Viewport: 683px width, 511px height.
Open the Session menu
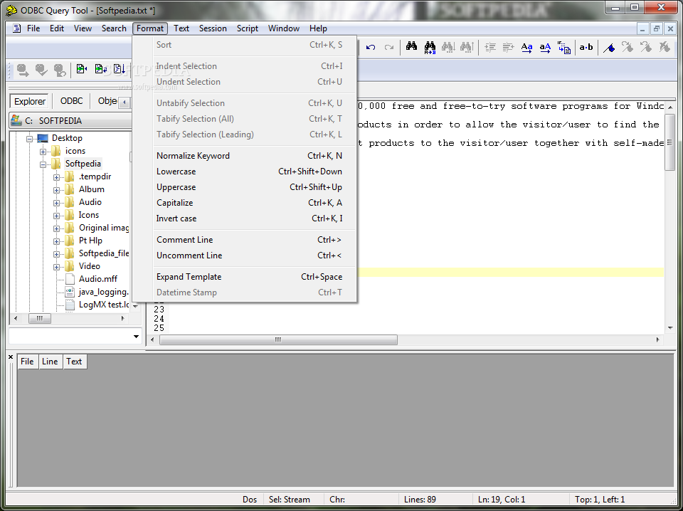[213, 28]
